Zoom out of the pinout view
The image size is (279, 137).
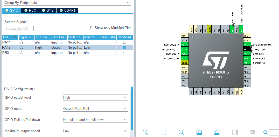click(x=181, y=132)
